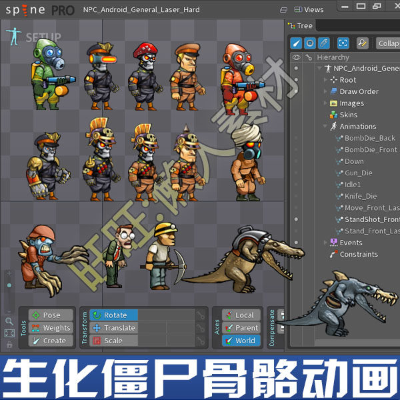Click the Draw Order layers icon
Image resolution: width=400 pixels, height=400 pixels.
334,91
